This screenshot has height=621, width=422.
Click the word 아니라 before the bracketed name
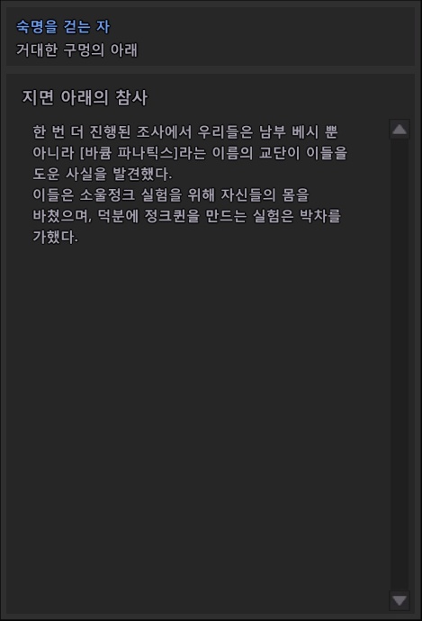tap(53, 153)
